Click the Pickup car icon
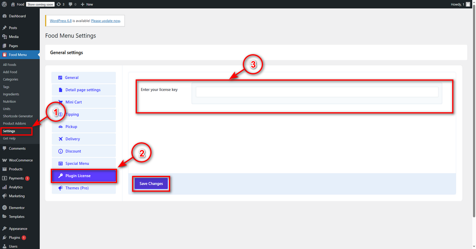The image size is (476, 249). pos(61,127)
